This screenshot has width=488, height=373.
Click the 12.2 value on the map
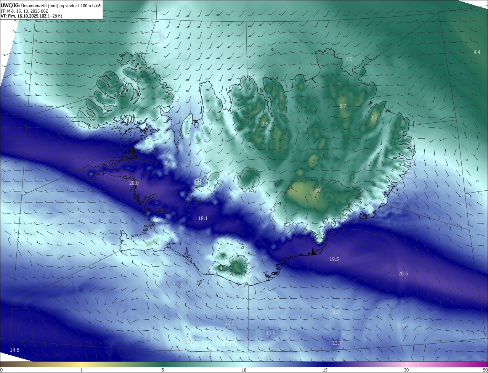(230, 323)
